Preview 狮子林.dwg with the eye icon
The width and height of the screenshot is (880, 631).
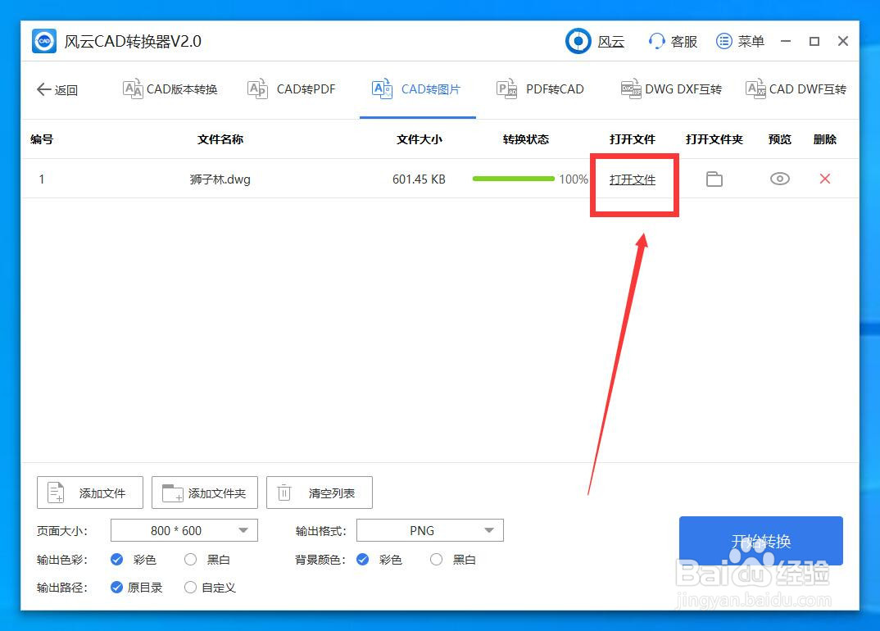(x=779, y=179)
